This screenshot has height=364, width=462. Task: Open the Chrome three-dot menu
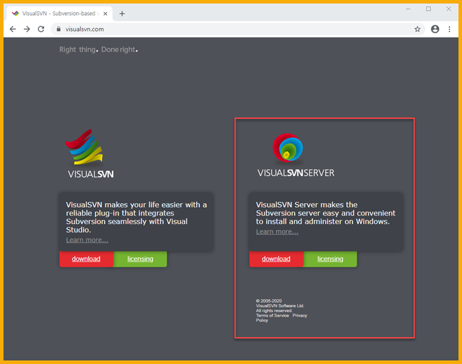click(x=449, y=29)
